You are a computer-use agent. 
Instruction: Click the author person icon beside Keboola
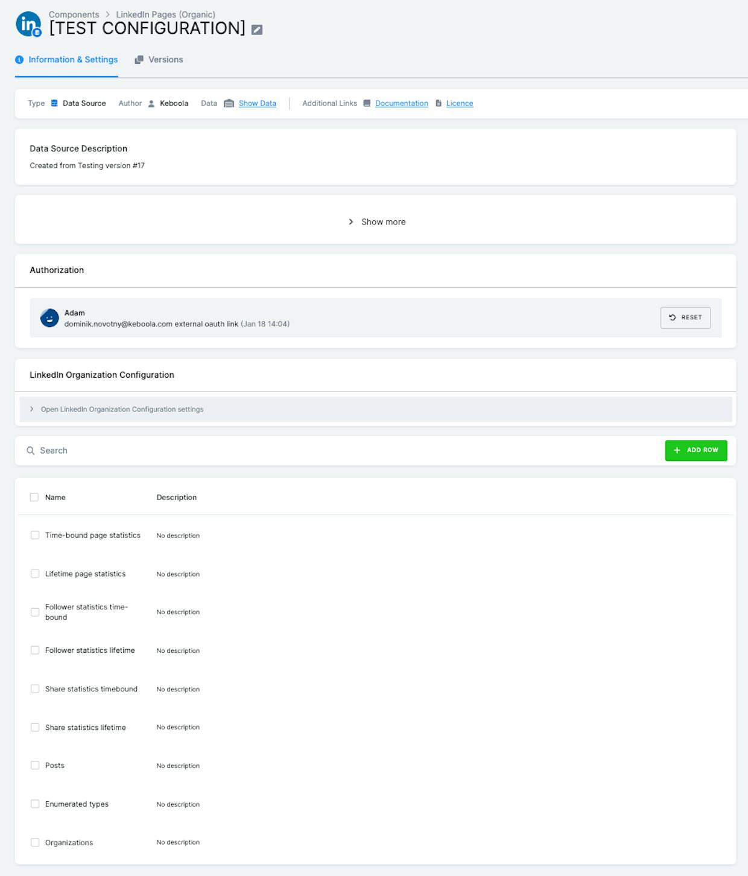(x=151, y=104)
